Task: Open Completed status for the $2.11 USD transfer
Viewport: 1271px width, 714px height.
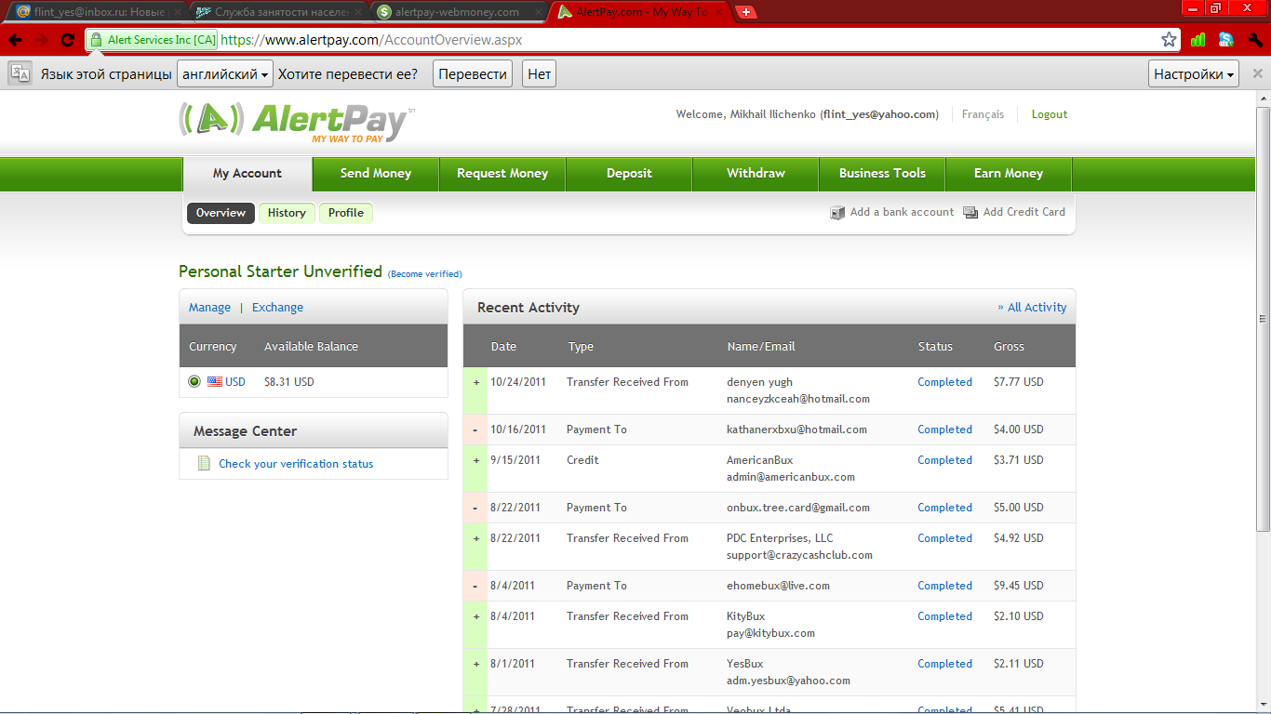Action: click(944, 664)
